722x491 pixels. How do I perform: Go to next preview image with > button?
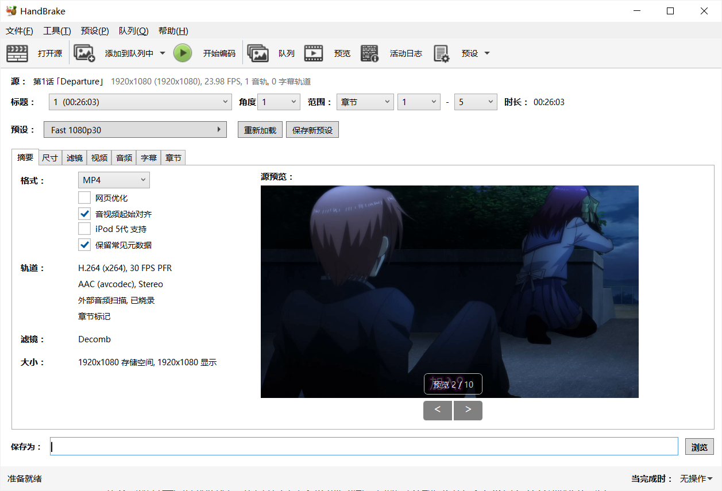468,411
